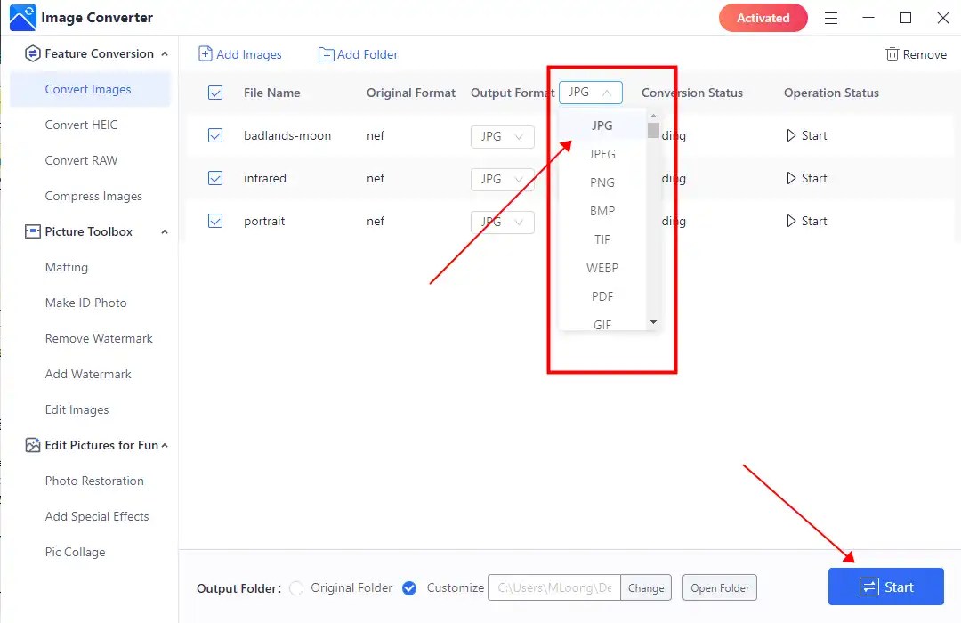
Task: Switch to Convert HEIC
Action: pos(80,125)
